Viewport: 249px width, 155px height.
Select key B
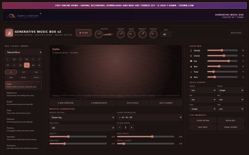point(39,65)
